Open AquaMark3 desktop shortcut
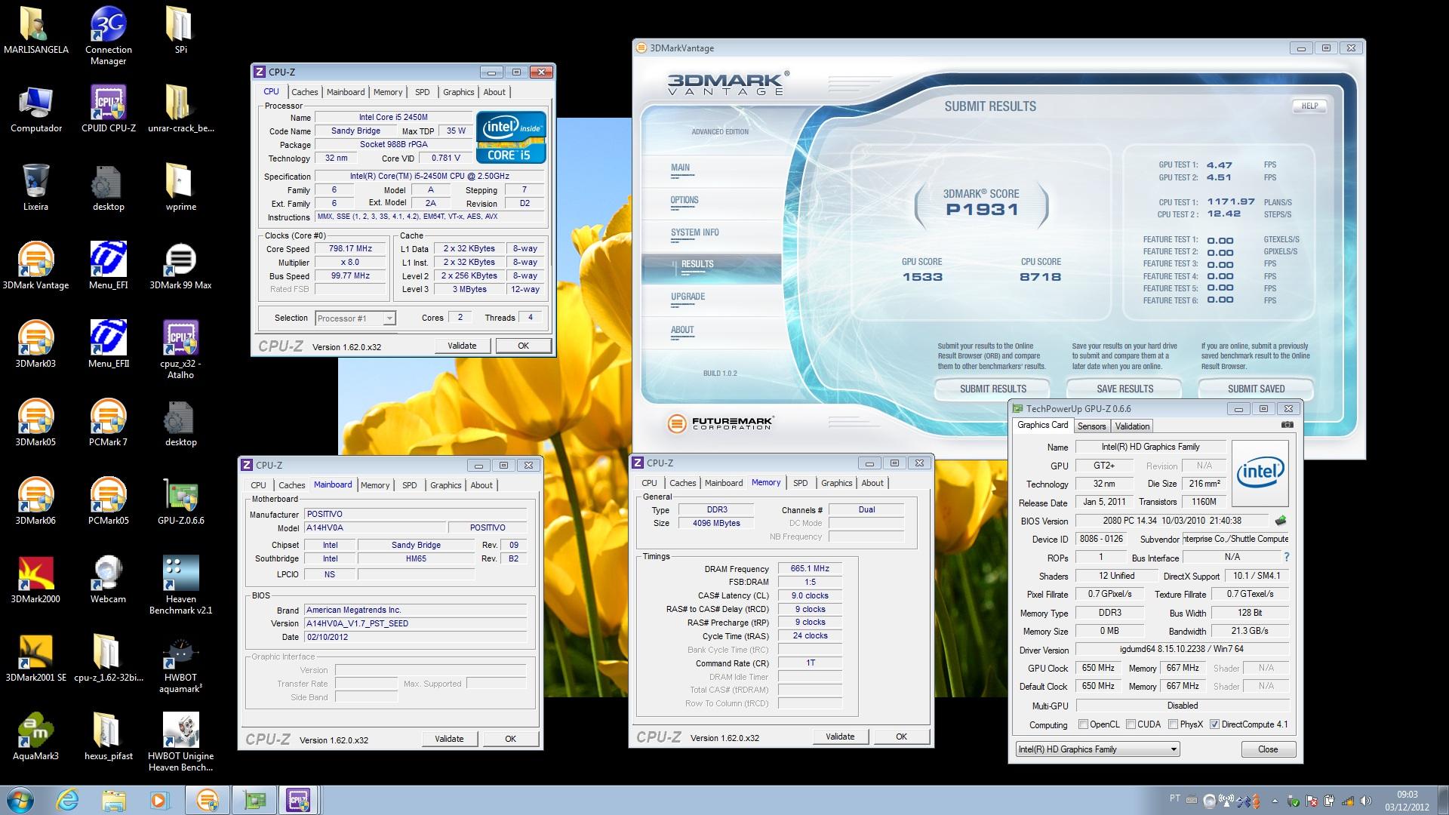 click(35, 737)
